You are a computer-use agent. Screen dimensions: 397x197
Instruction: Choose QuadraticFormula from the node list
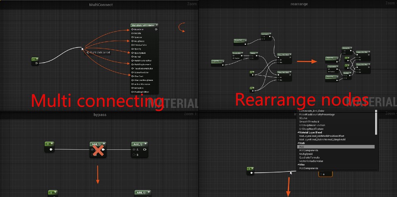point(309,158)
